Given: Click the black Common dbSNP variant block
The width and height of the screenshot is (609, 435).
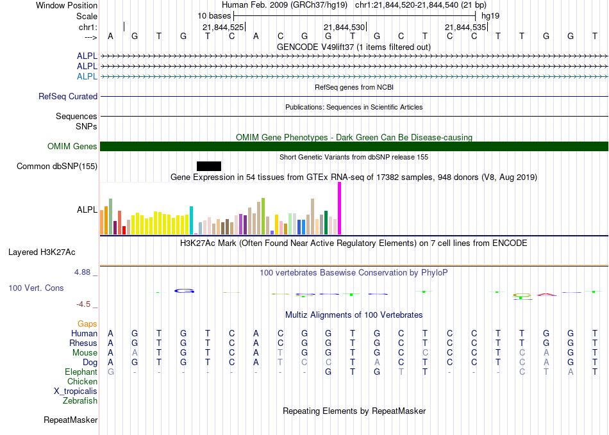Looking at the screenshot, I should coord(209,167).
